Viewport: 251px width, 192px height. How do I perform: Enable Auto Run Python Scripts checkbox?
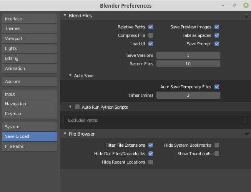[77, 107]
